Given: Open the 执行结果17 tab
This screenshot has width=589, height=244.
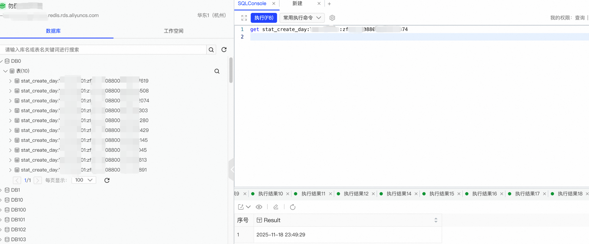Looking at the screenshot, I should click(x=527, y=194).
